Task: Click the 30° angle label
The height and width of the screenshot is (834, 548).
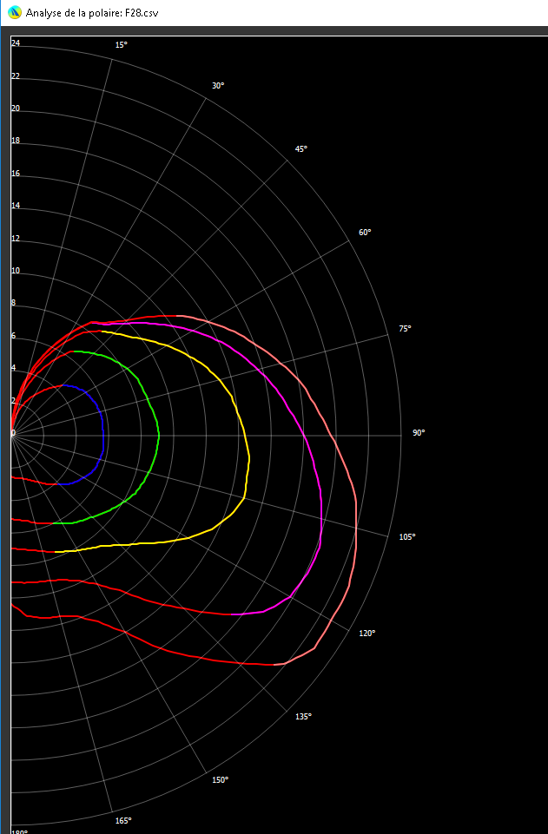Action: click(x=218, y=86)
